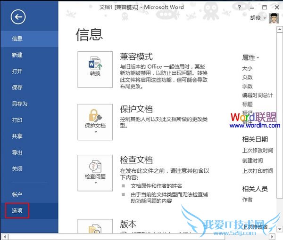This screenshot has width=283, height=240.
Task: Select the 保存 (Save) menu item
Action: point(29,88)
